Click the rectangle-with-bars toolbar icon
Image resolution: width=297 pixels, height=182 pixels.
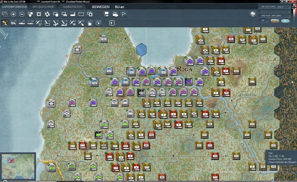pos(64,14)
